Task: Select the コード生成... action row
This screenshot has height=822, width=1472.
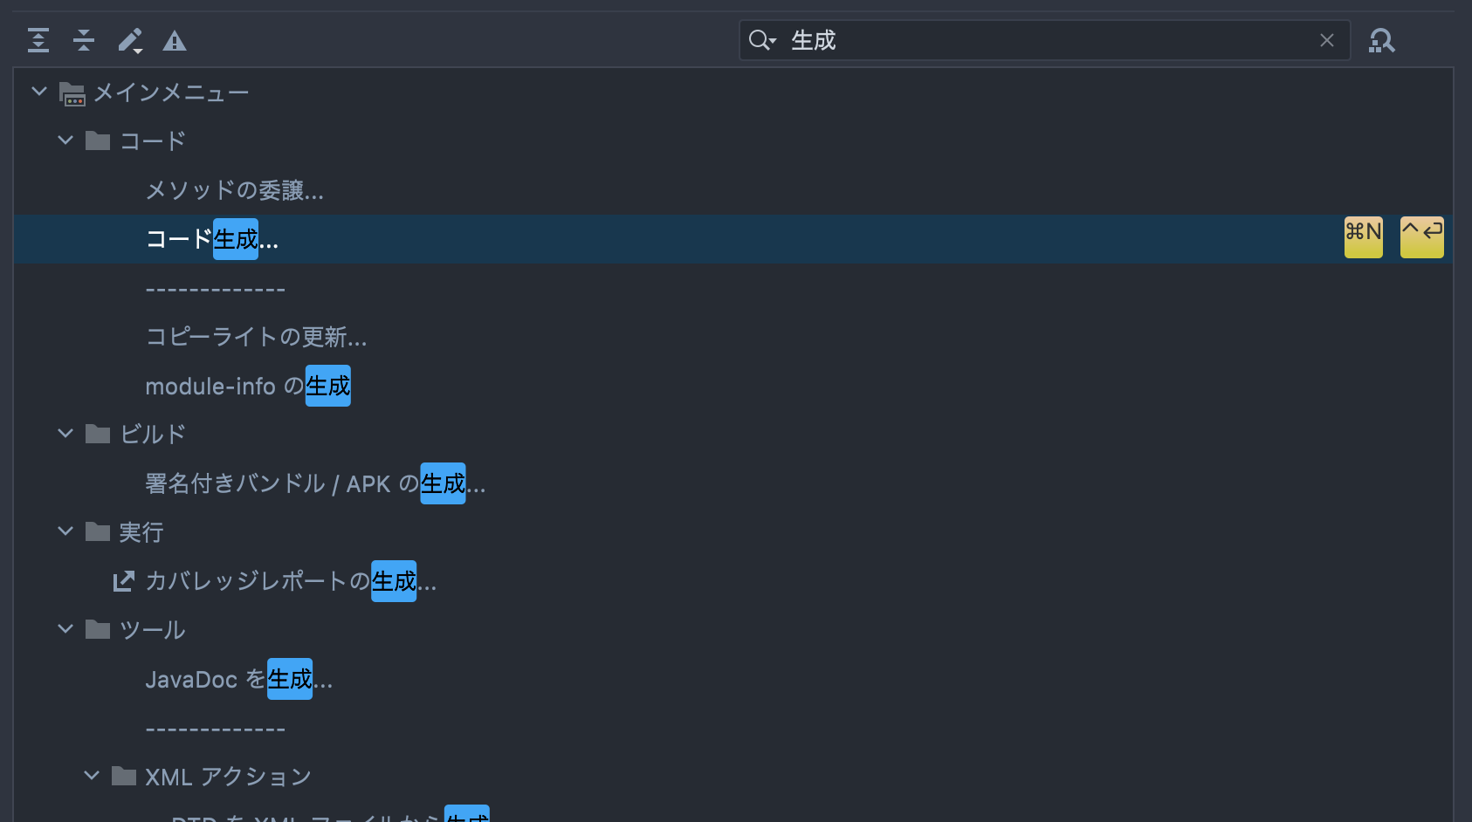Action: (733, 239)
